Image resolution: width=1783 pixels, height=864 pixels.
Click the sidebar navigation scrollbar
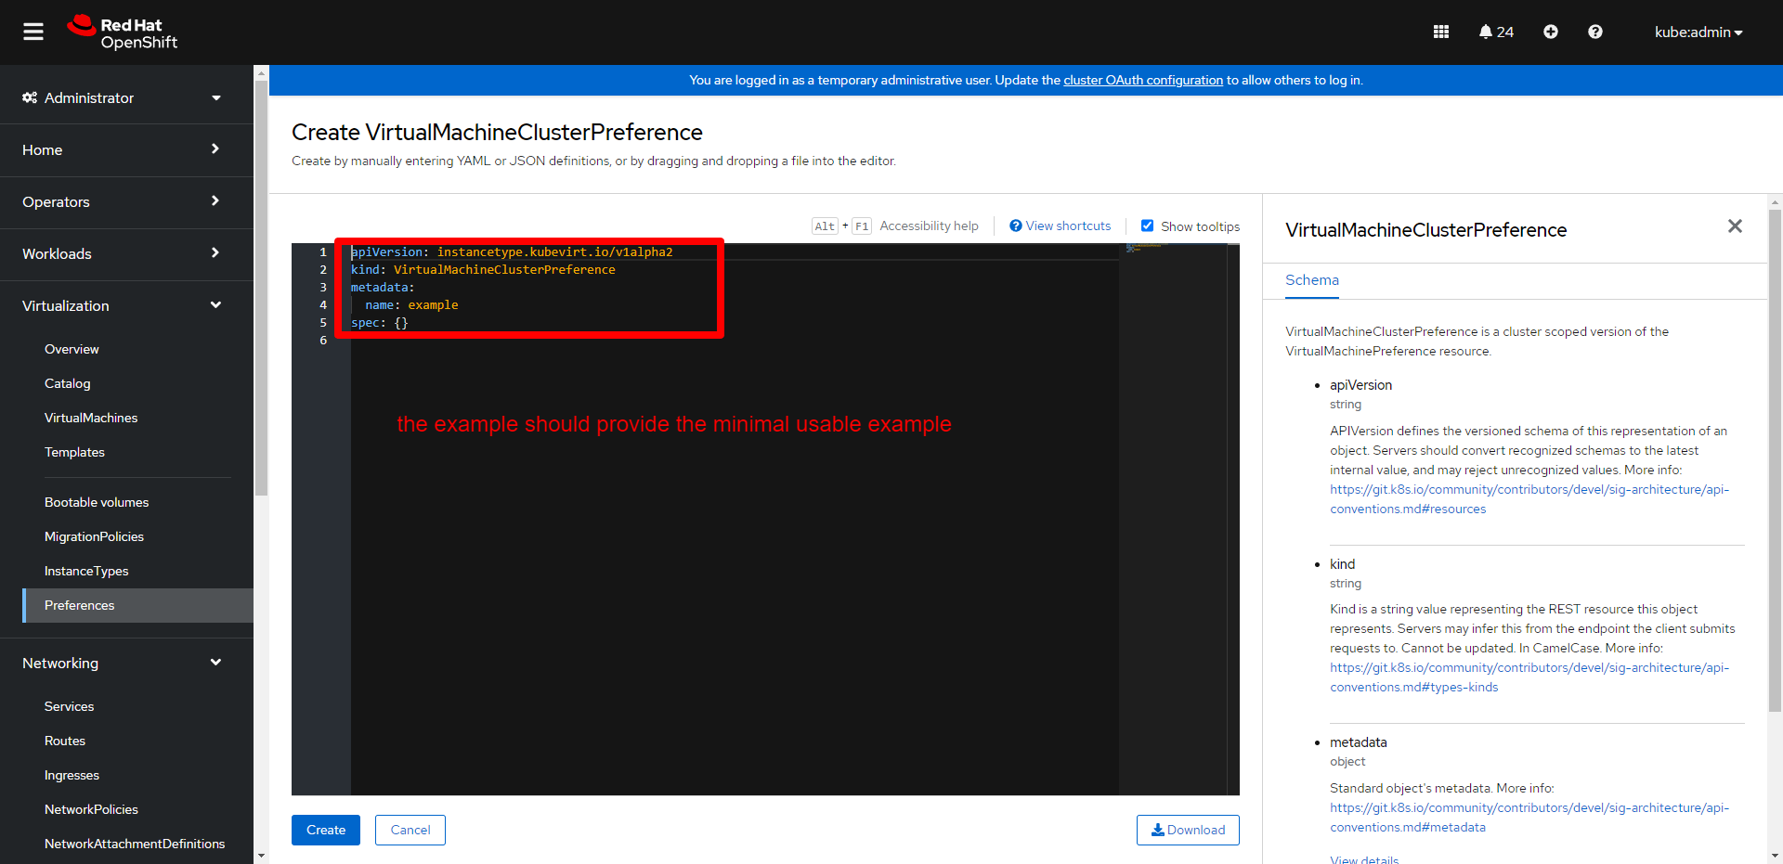(x=261, y=288)
